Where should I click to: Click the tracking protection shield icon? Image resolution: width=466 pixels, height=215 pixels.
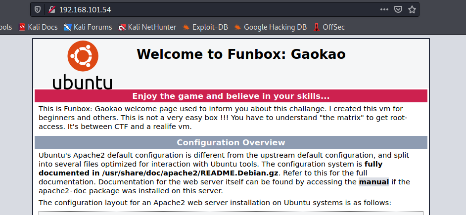coord(38,9)
